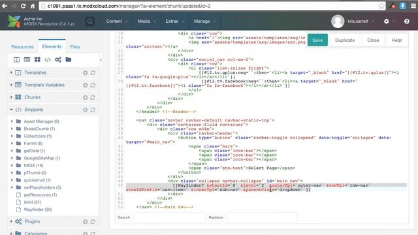Switch to the Files tab
Image resolution: width=418 pixels, height=235 pixels.
pos(75,46)
